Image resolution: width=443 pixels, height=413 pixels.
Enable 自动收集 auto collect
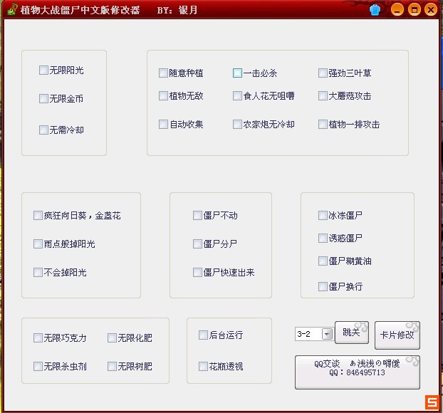(163, 125)
